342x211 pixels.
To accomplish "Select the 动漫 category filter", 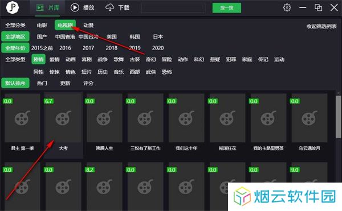I will click(x=88, y=25).
